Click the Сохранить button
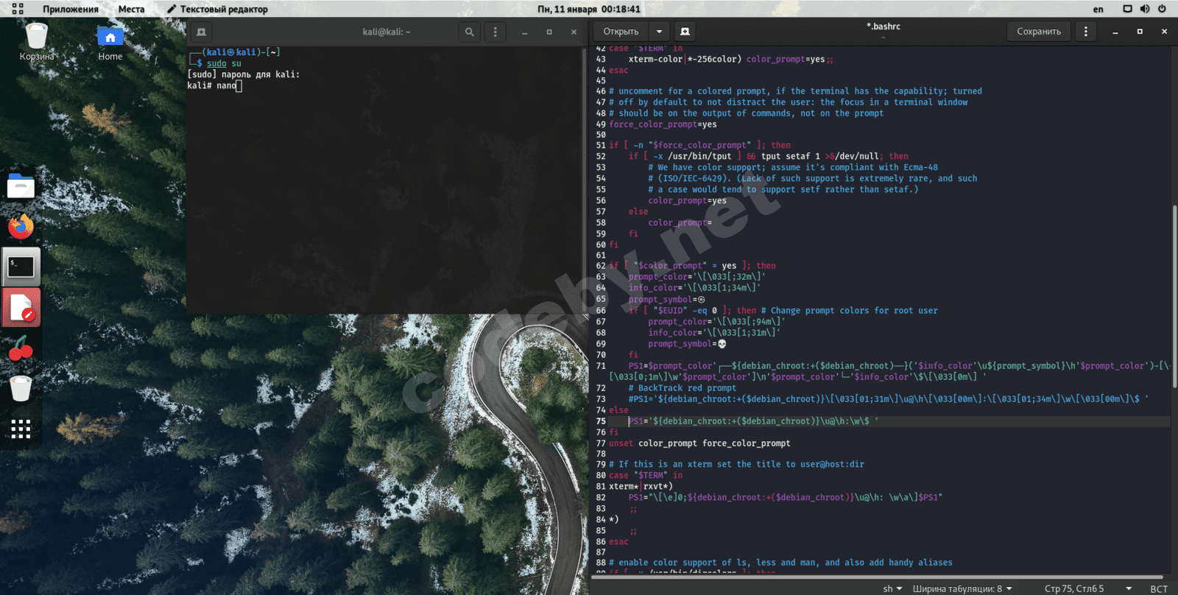Screen dimensions: 1178x595 tap(1038, 32)
